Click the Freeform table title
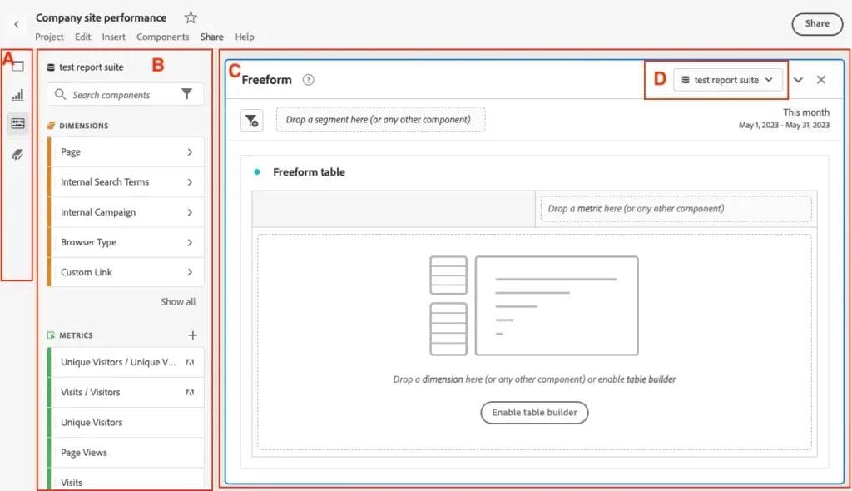Image resolution: width=852 pixels, height=491 pixels. (310, 172)
